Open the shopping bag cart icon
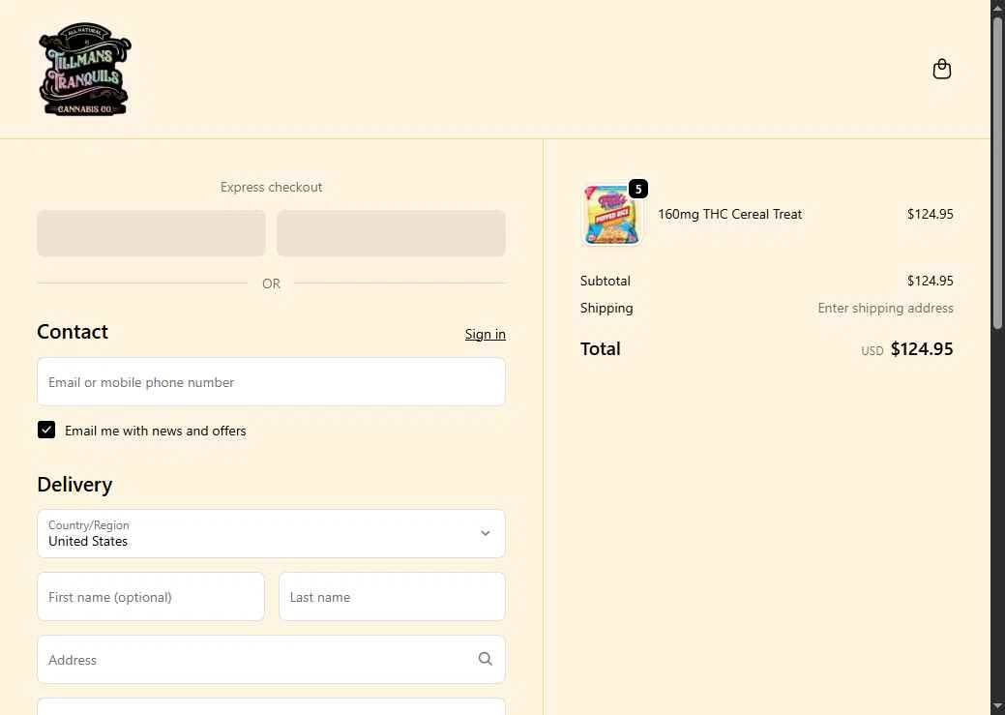1005x715 pixels. pos(941,69)
